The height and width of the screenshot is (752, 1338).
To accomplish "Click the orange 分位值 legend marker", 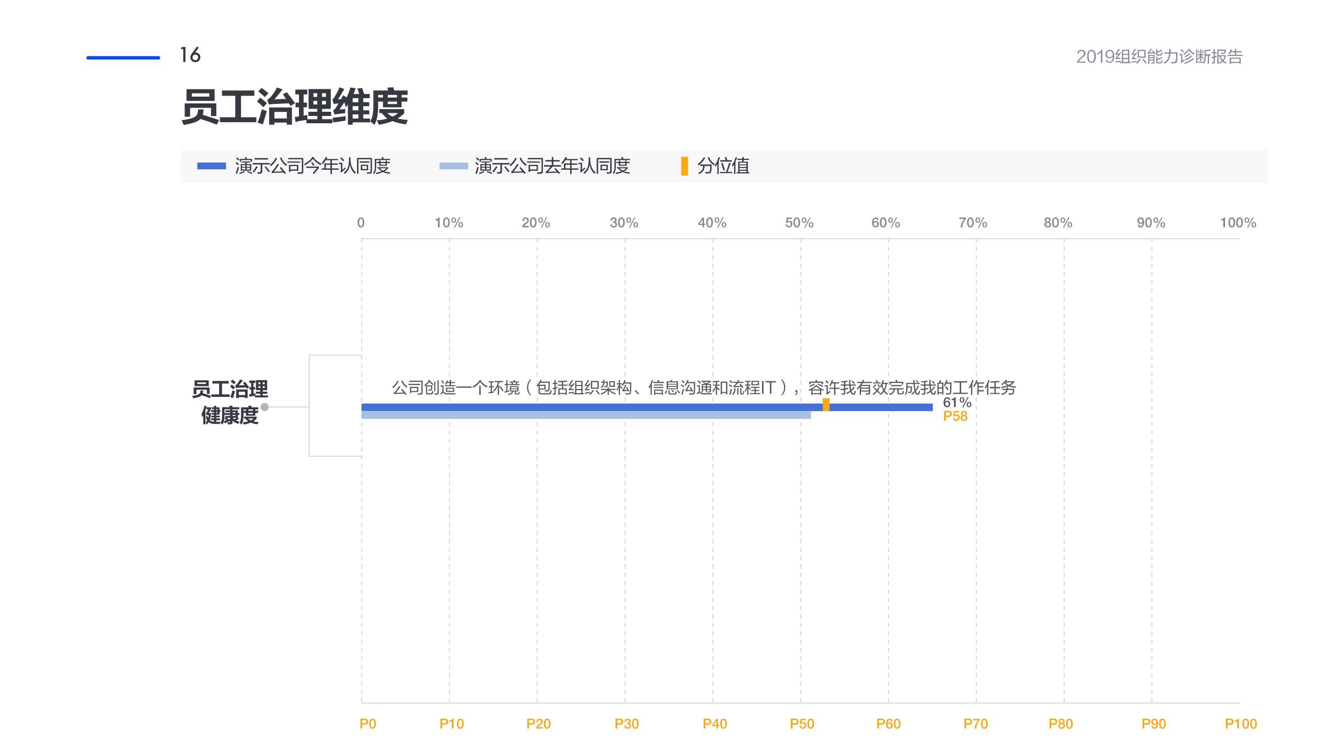I will pyautogui.click(x=684, y=166).
